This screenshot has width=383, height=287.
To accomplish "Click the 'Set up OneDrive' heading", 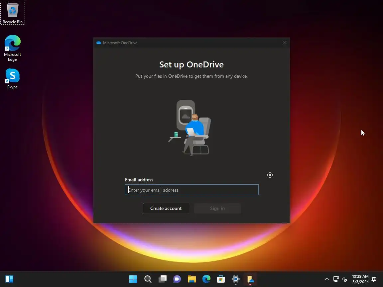I will 191,64.
